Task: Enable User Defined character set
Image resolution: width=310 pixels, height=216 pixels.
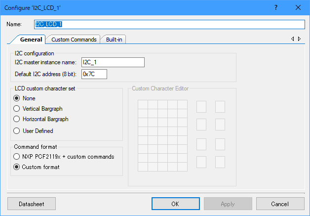Action: pyautogui.click(x=17, y=131)
